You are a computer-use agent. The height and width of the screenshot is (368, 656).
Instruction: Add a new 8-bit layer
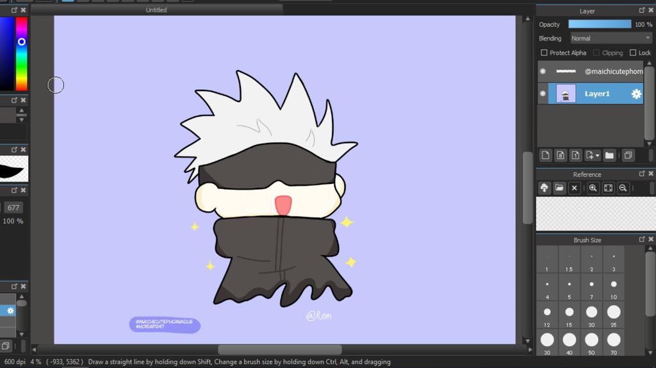point(560,155)
